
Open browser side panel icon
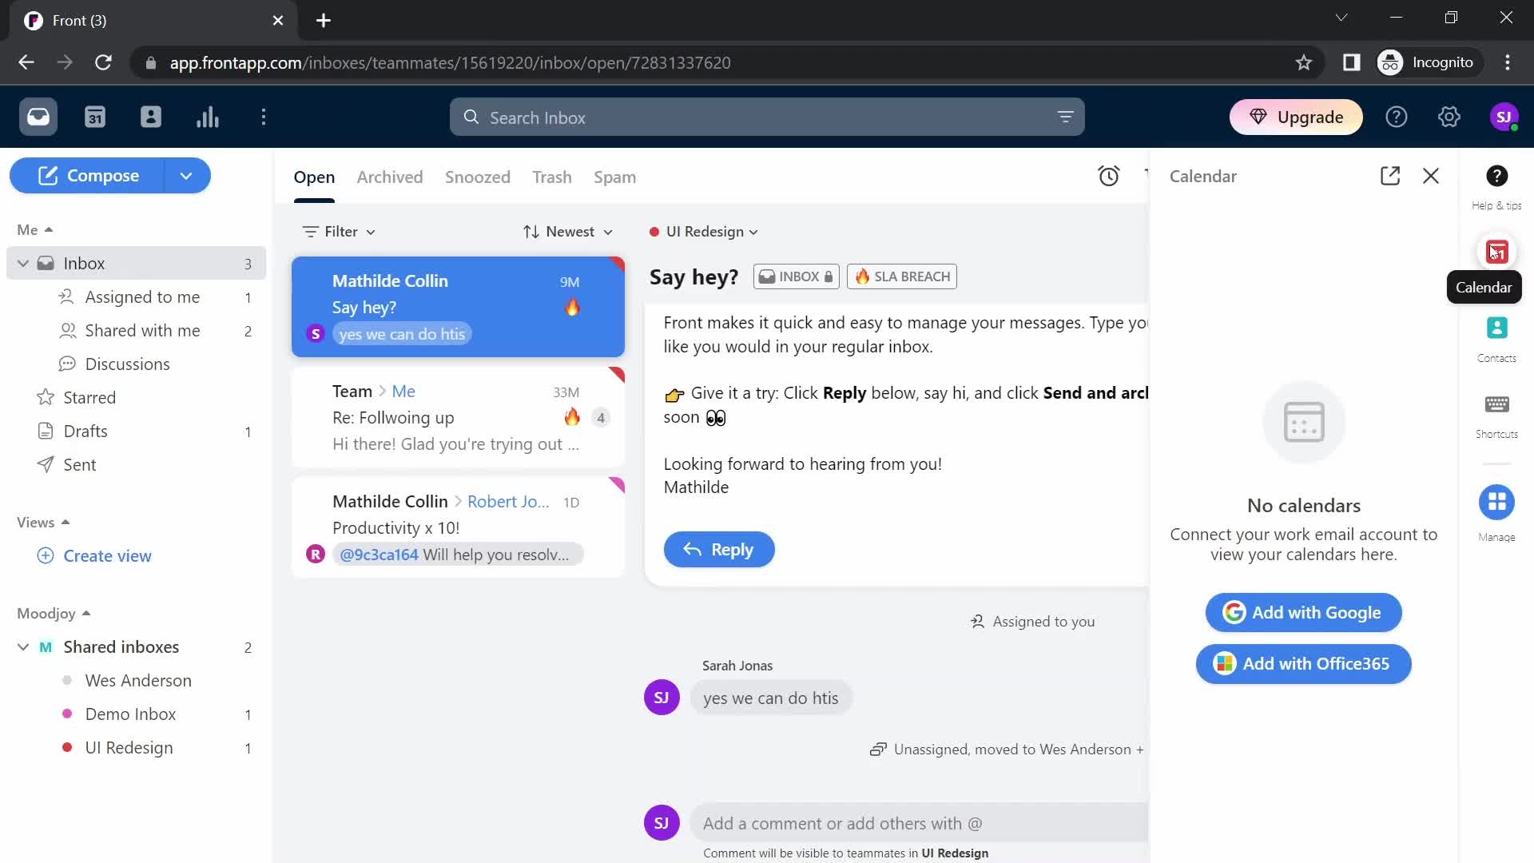(x=1351, y=62)
